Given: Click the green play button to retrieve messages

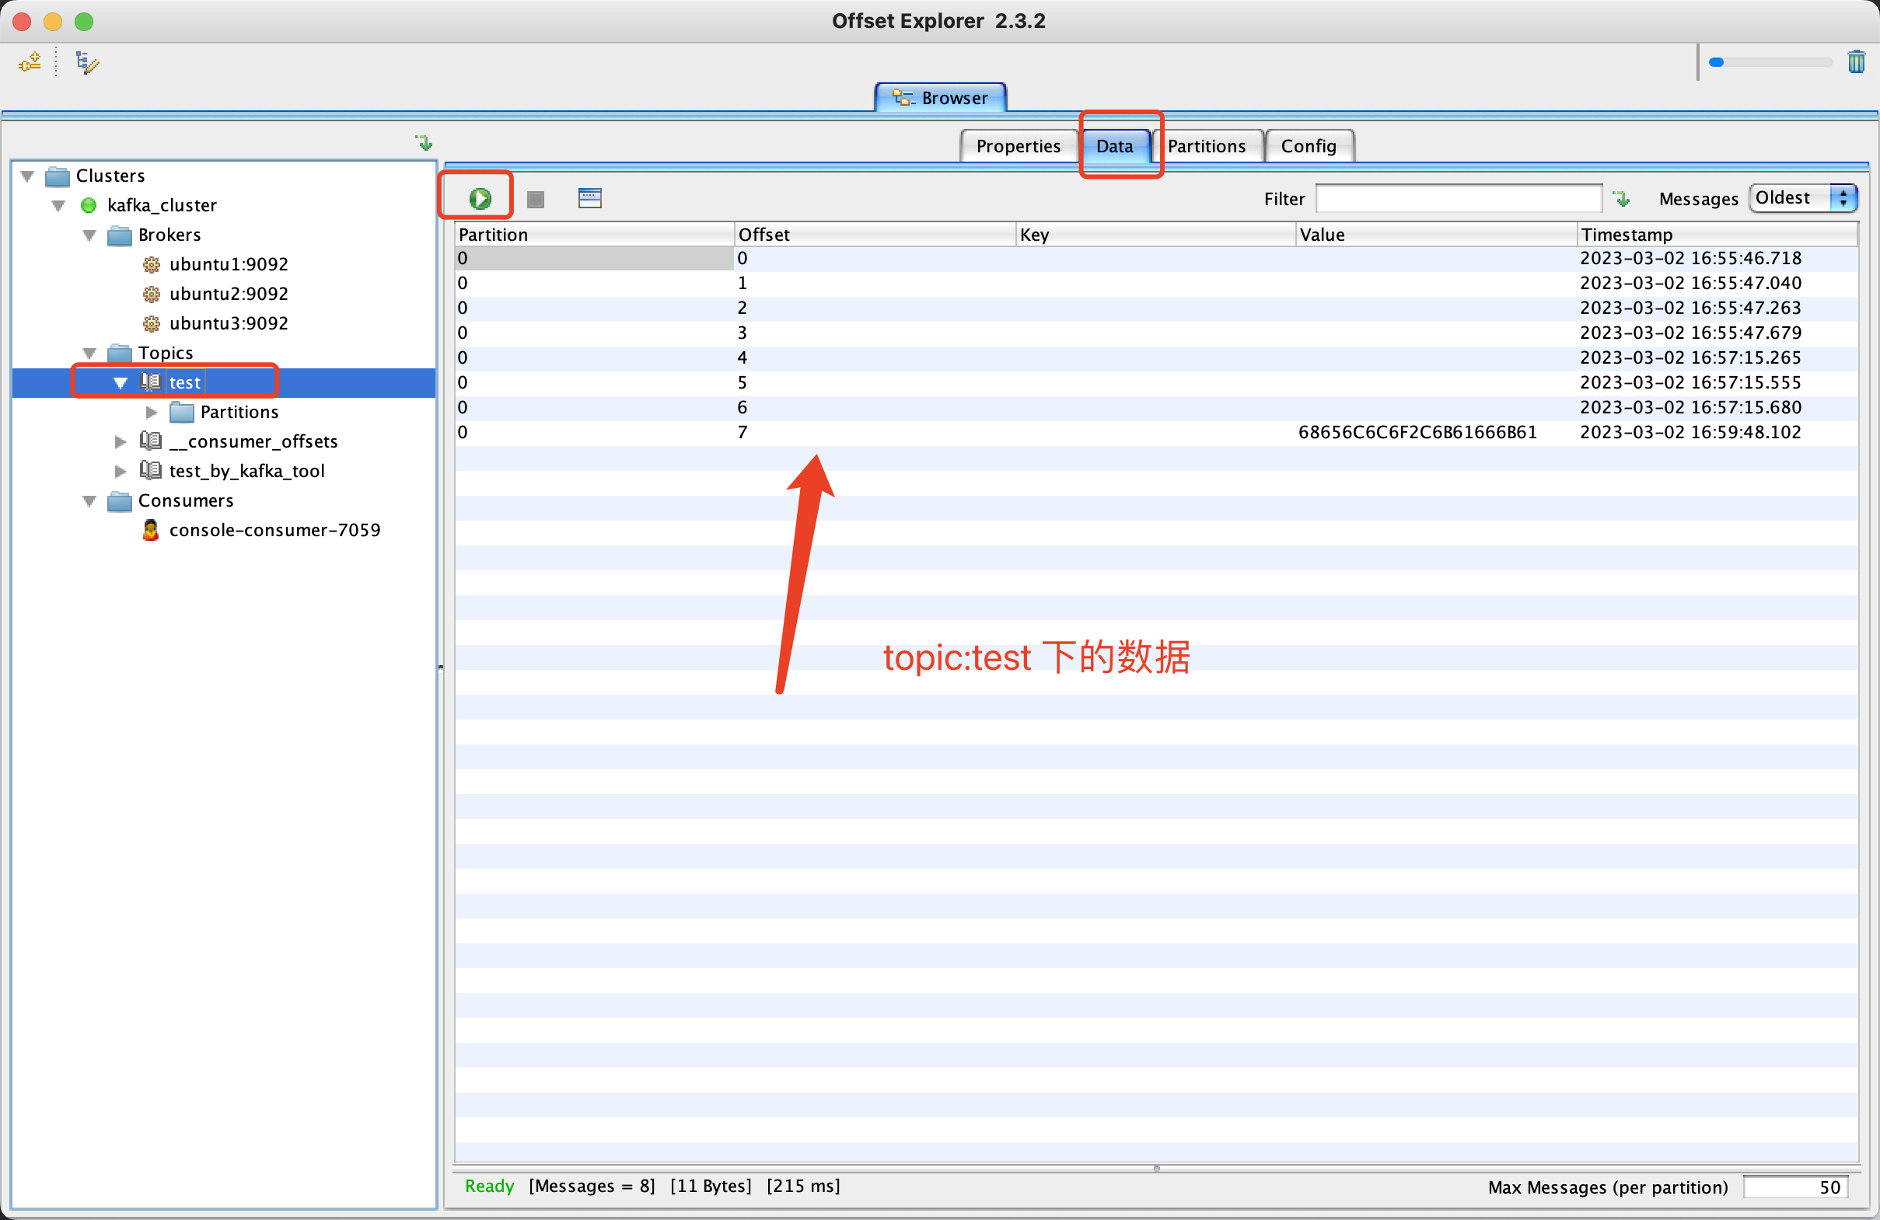Looking at the screenshot, I should [480, 198].
